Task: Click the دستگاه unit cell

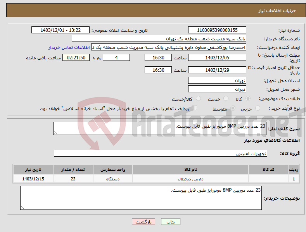Action: (113, 179)
